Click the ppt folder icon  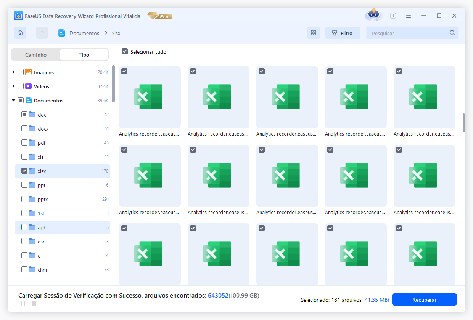(32, 185)
